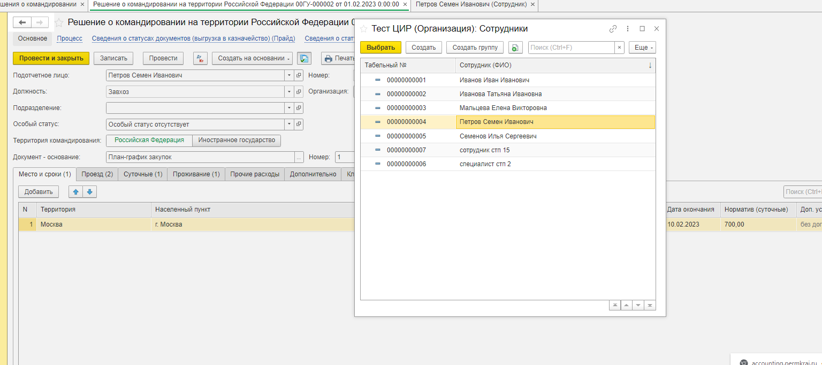Click the Провести и закрыть button
The image size is (822, 365).
coord(51,58)
